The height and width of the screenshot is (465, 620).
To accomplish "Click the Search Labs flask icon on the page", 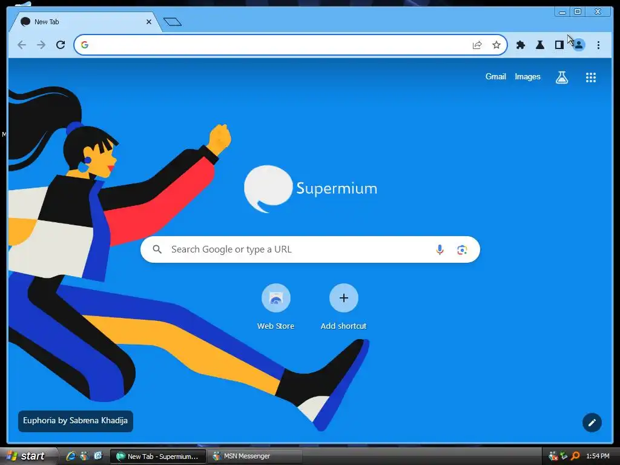I will [x=562, y=77].
